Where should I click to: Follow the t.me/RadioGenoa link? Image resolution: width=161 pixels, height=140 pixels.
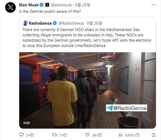click(90, 46)
